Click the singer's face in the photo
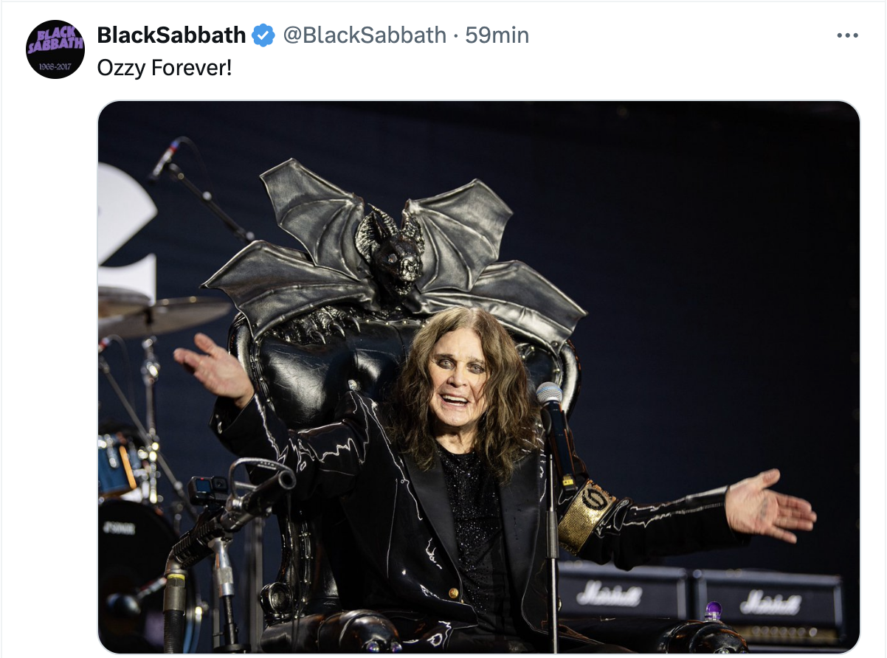 click(x=458, y=378)
